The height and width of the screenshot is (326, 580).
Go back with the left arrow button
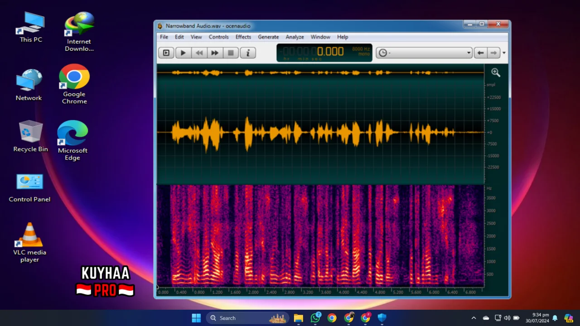(x=480, y=53)
